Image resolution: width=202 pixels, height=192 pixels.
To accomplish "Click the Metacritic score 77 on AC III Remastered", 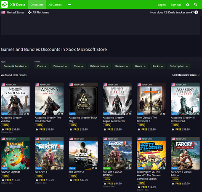I will click(x=197, y=114).
